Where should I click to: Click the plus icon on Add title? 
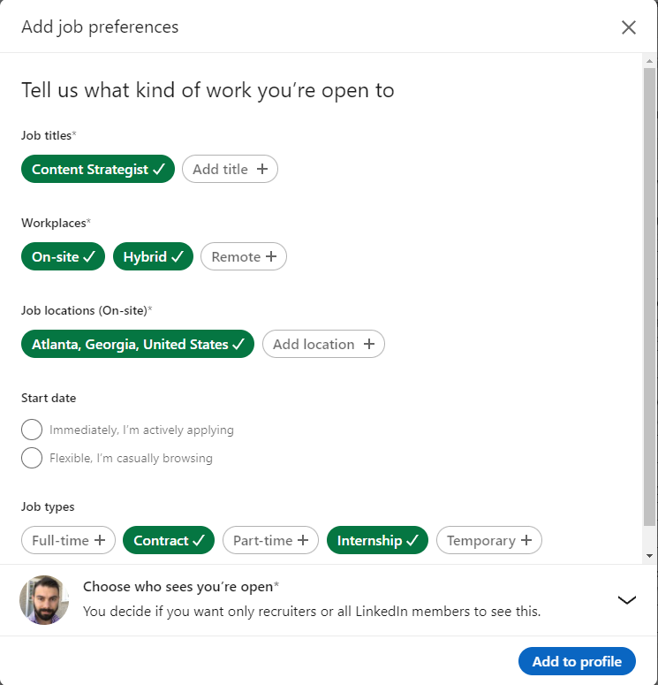tap(262, 169)
